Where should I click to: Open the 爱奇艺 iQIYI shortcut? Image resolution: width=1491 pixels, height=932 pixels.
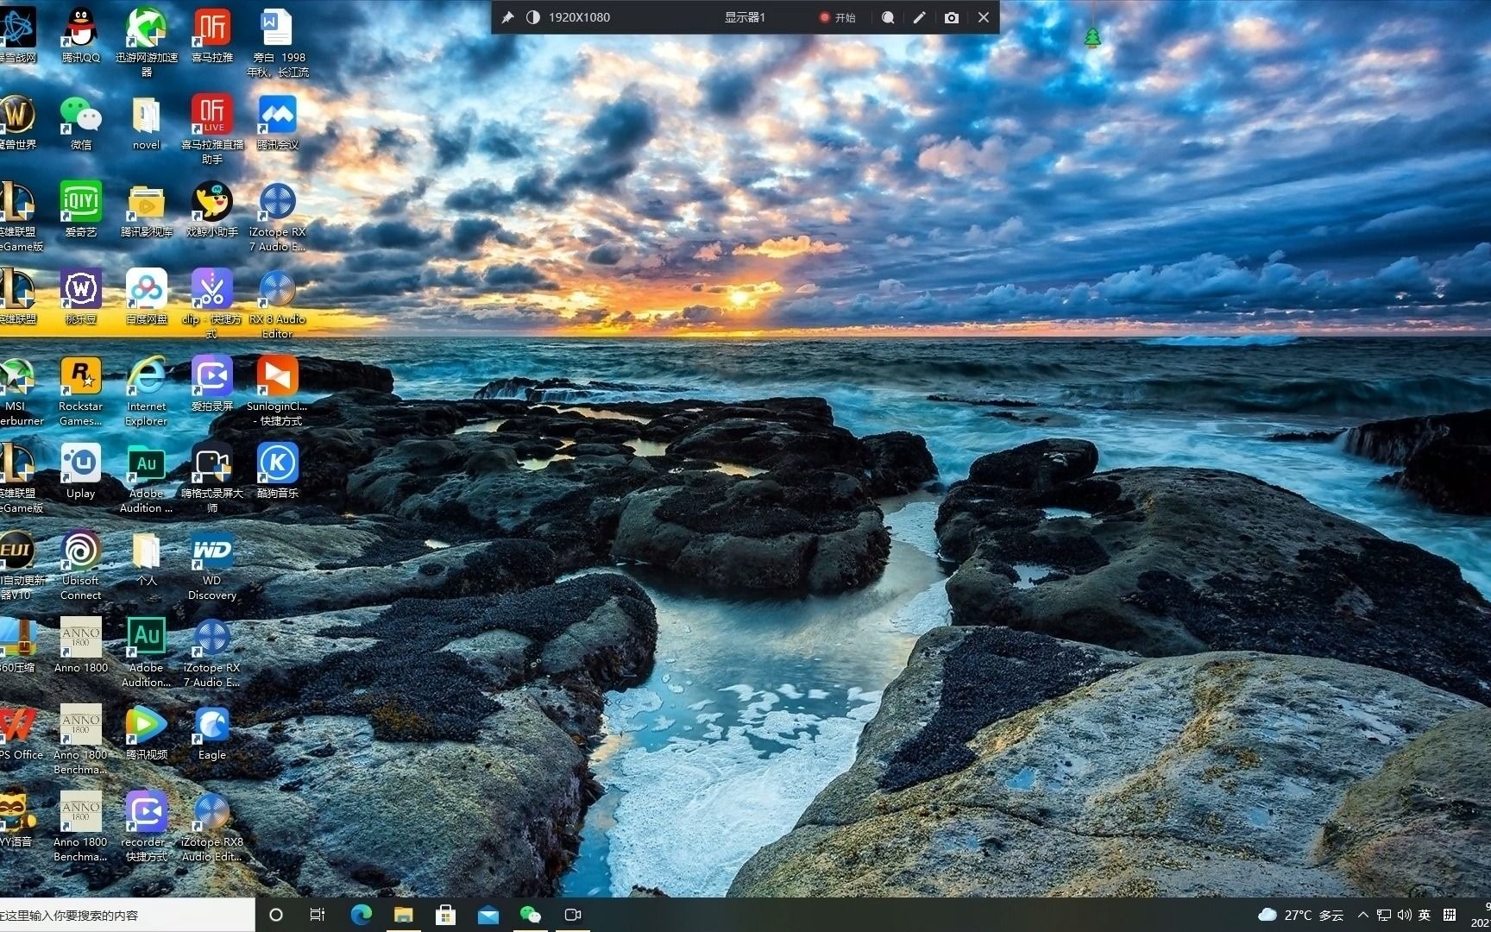tap(81, 209)
